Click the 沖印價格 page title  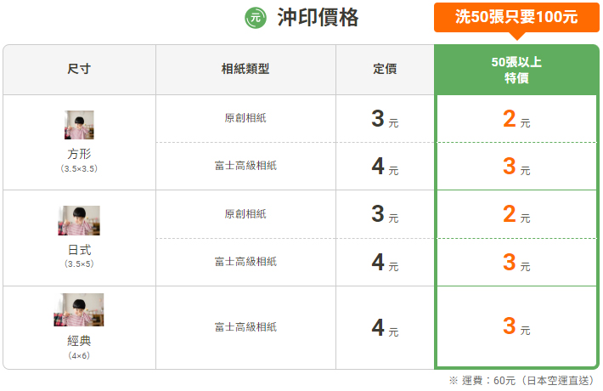point(318,18)
